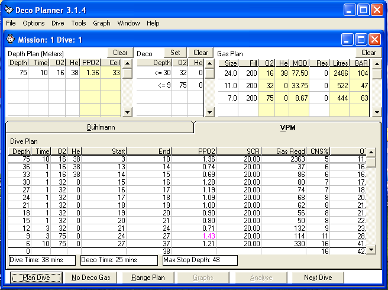Click Gas Plan size cell 24.0
388x290 pixels.
pos(228,73)
